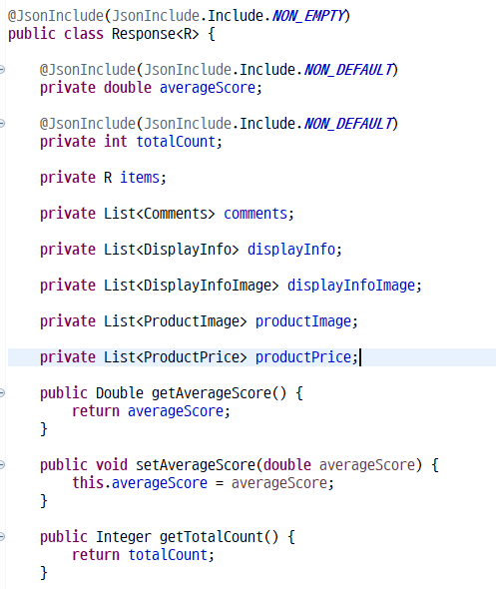Click the List<DisplayInfo> type
The height and width of the screenshot is (589, 496).
(x=172, y=250)
